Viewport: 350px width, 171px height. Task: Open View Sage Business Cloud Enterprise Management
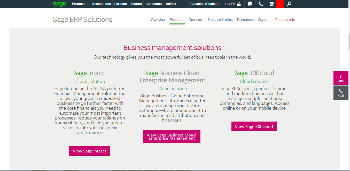[172, 136]
